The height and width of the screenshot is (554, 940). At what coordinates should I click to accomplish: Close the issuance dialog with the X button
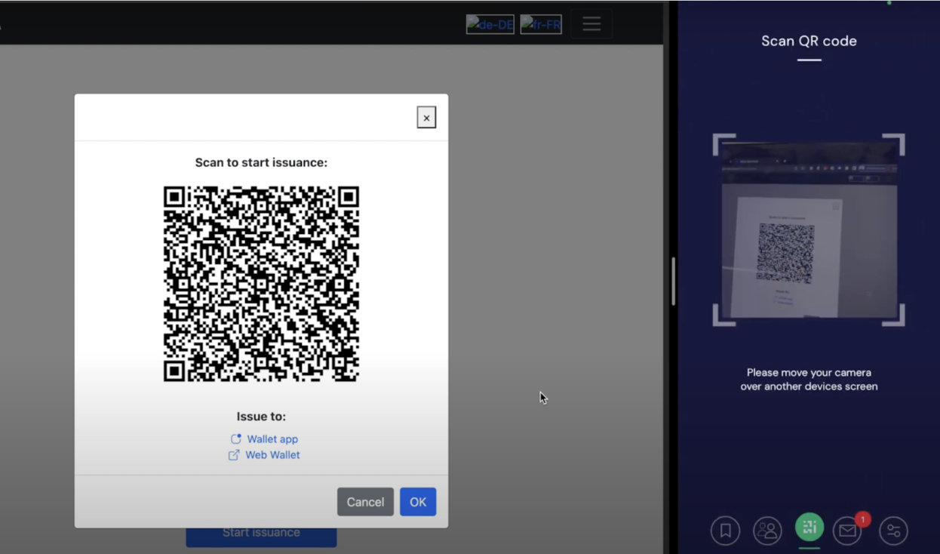coord(426,118)
